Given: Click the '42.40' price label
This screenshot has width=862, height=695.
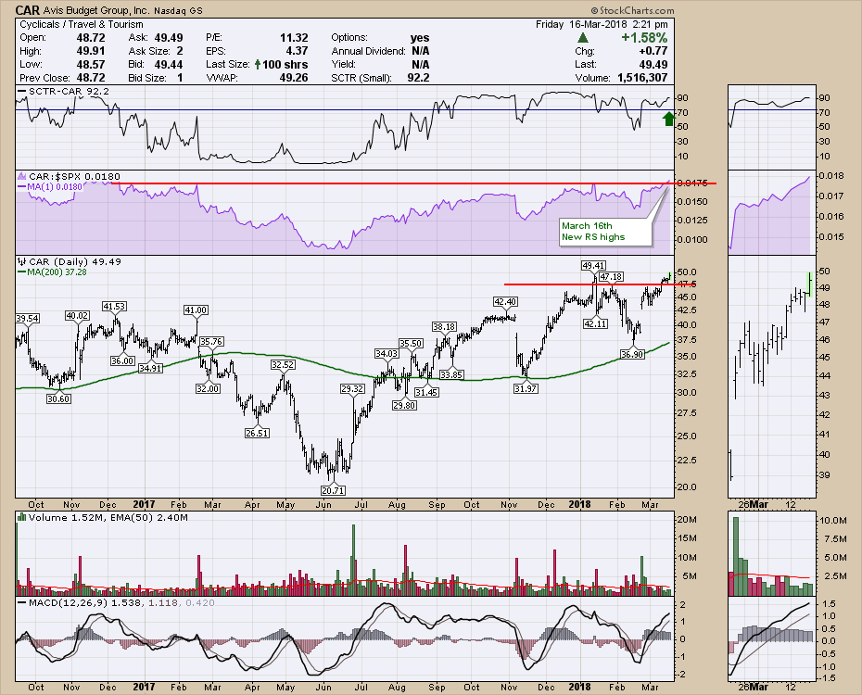Looking at the screenshot, I should (504, 301).
